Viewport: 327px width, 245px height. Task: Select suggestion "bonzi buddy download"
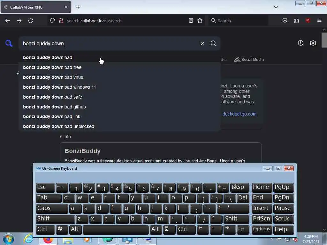click(x=119, y=57)
